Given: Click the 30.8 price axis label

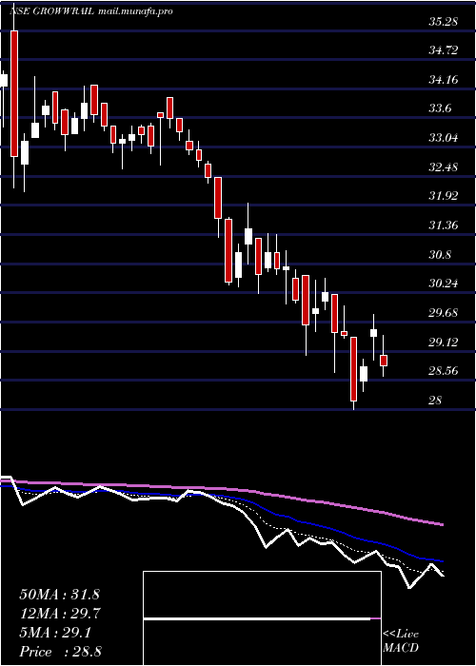Looking at the screenshot, I should click(440, 254).
